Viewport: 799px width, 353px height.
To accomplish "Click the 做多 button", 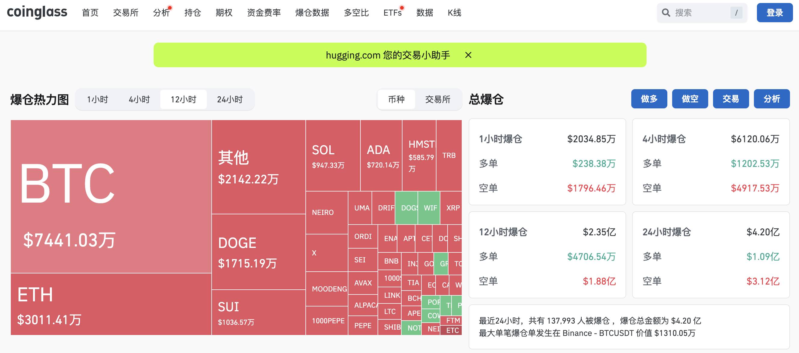I will tap(649, 99).
